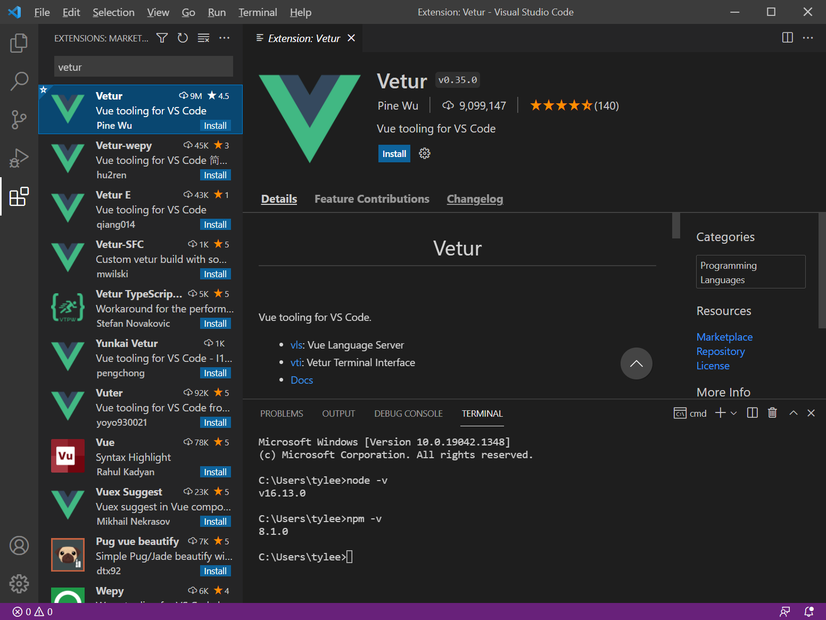Open the Docs link
Viewport: 826px width, 620px height.
(x=302, y=380)
